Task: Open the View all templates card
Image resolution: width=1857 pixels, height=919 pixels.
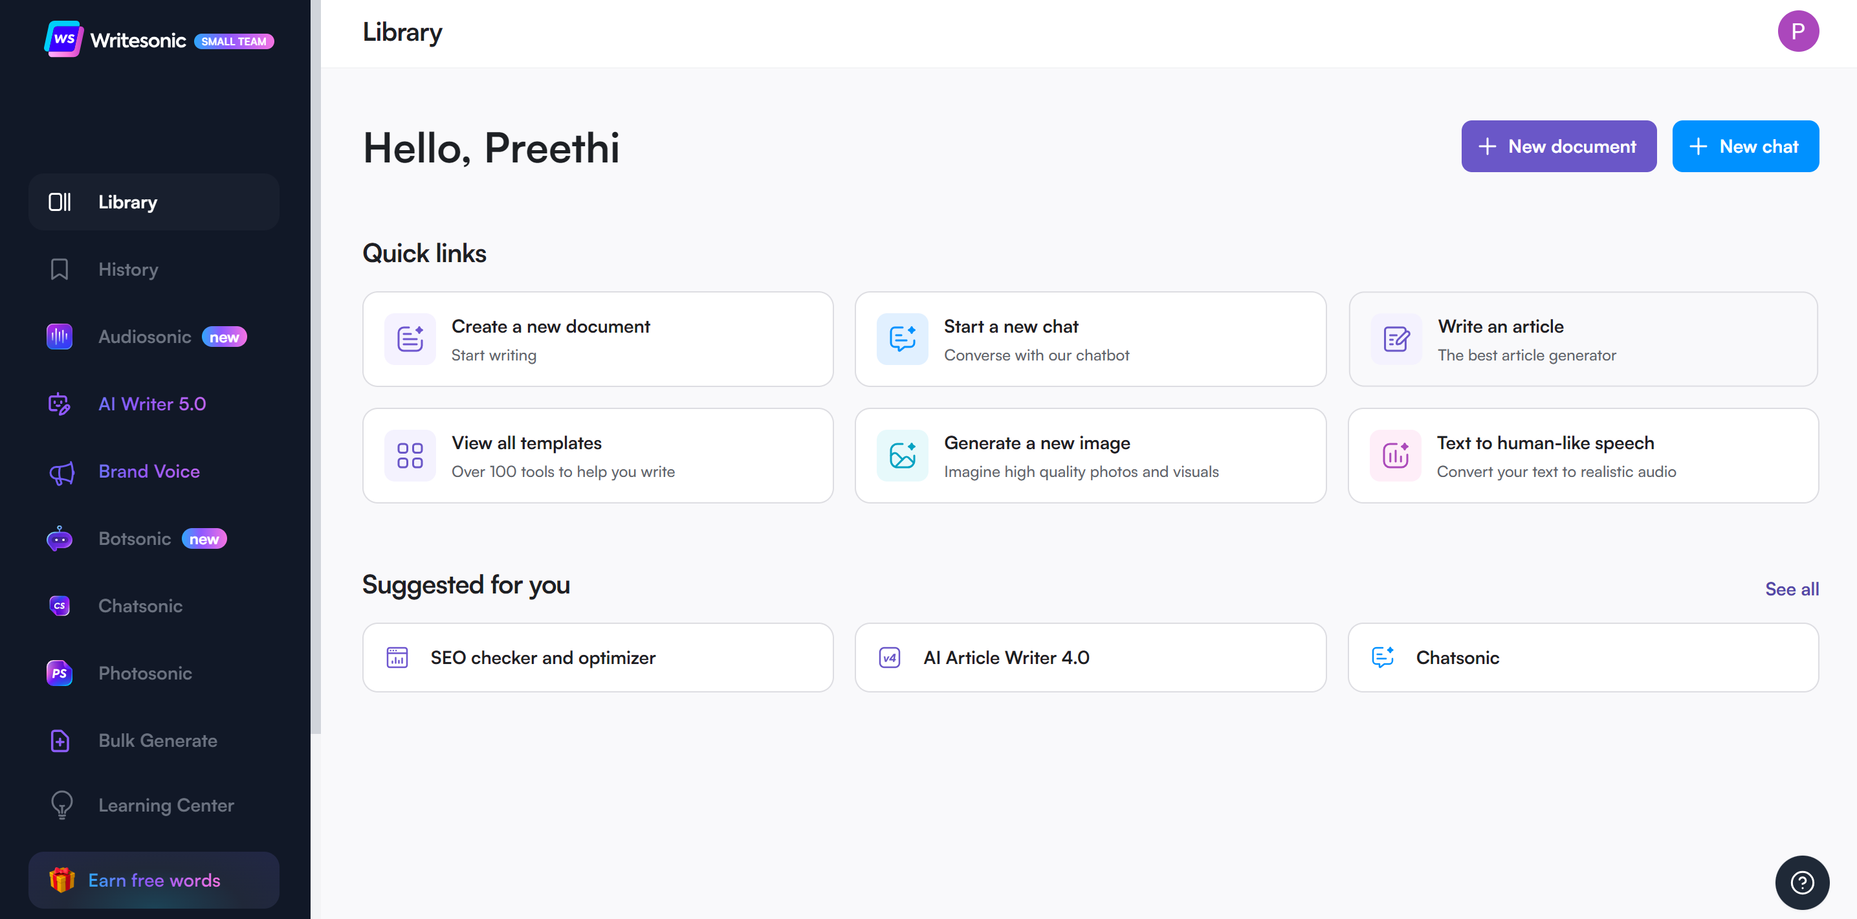Action: click(598, 456)
